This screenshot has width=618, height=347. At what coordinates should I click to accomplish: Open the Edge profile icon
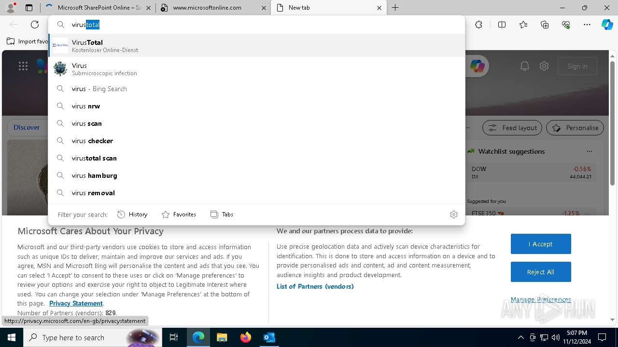11,8
